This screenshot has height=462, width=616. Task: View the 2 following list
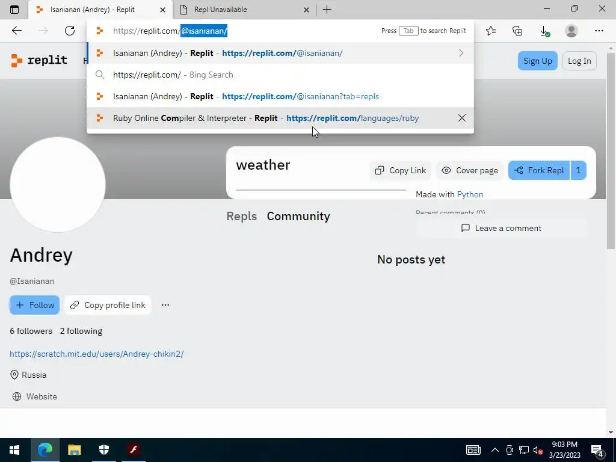(x=81, y=331)
